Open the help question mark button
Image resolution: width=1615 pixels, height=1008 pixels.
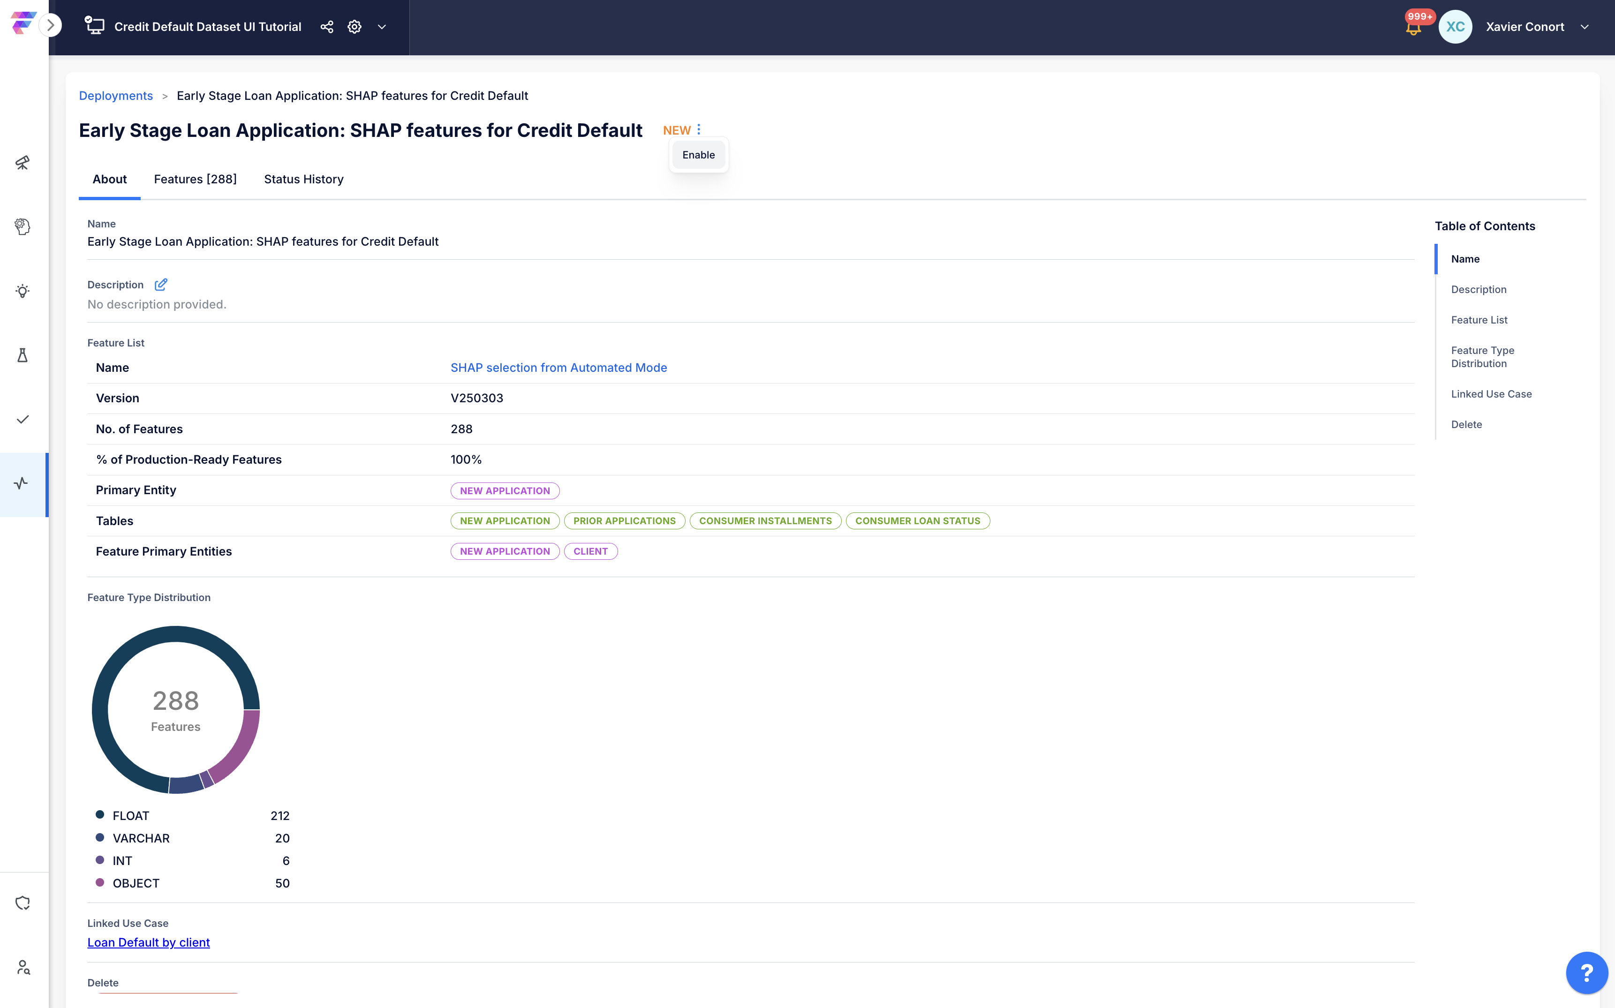pyautogui.click(x=1586, y=973)
